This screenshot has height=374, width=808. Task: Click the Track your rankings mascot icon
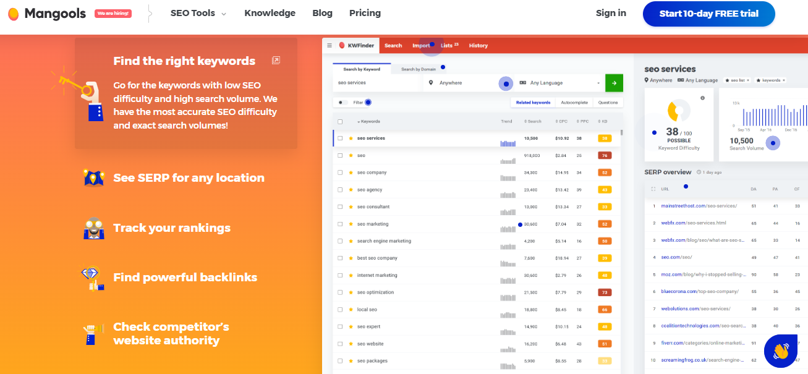[94, 228]
